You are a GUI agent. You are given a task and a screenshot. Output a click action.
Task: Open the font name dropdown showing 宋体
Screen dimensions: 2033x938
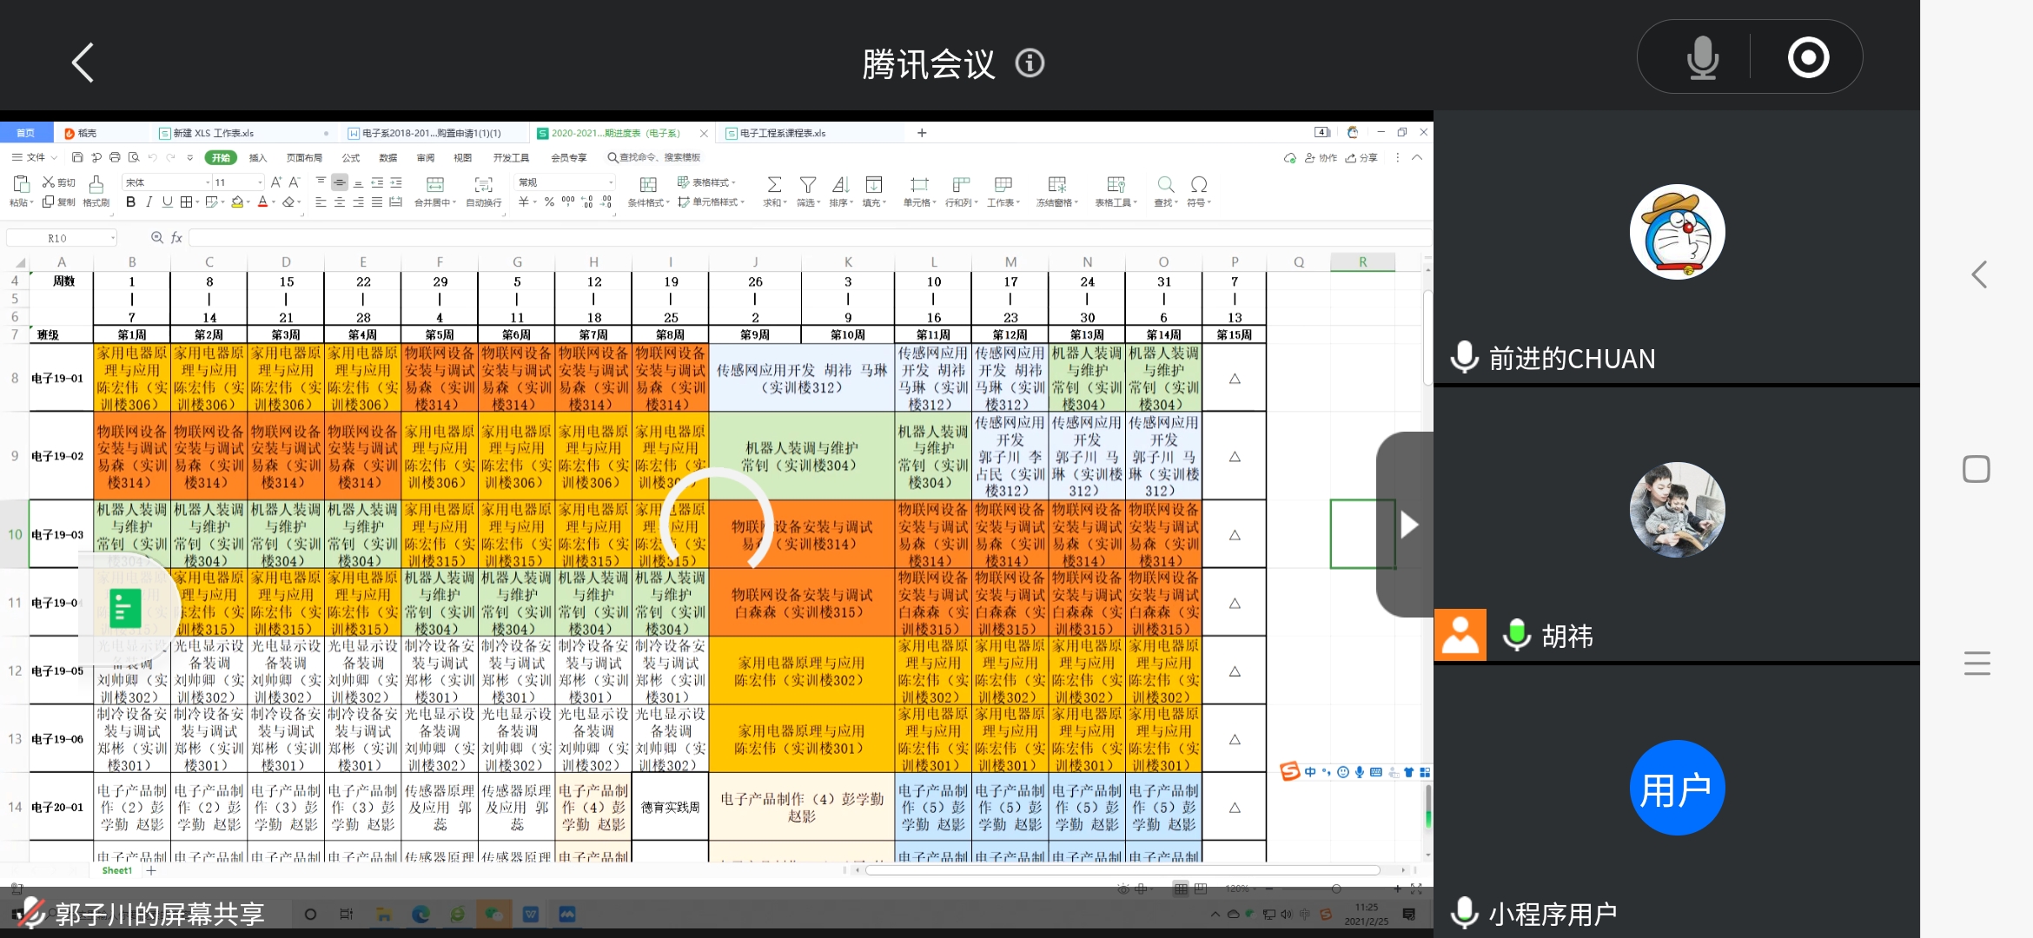[207, 182]
